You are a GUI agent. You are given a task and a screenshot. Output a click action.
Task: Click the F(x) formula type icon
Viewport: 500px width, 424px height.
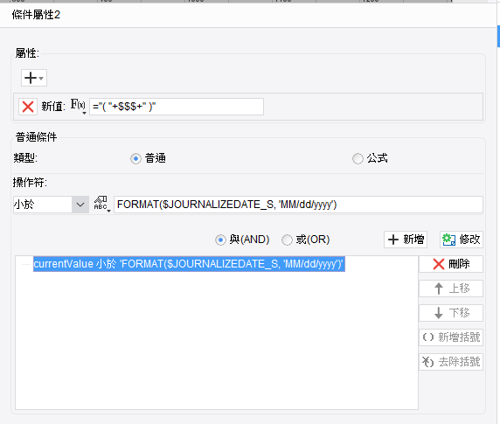(78, 106)
